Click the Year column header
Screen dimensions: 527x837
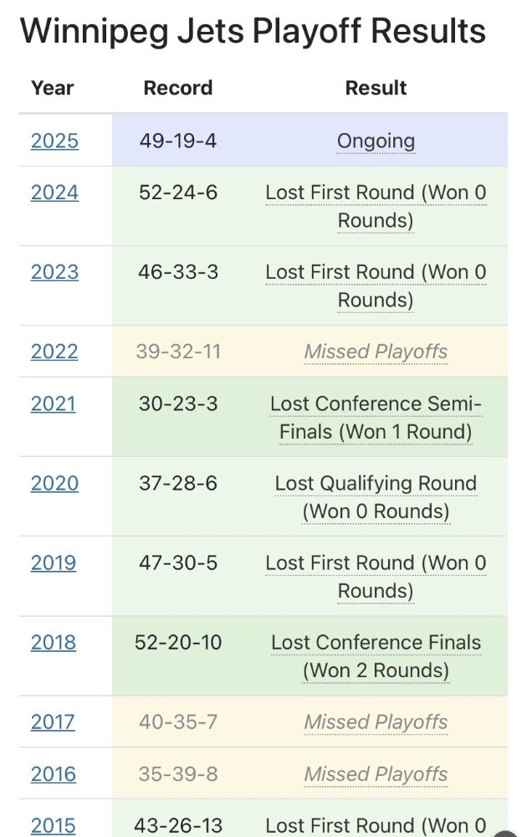tap(52, 88)
